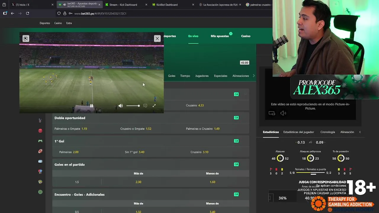This screenshot has height=213, width=379.
Task: Open the esports gamepad icon in sidebar
Action: click(x=40, y=141)
